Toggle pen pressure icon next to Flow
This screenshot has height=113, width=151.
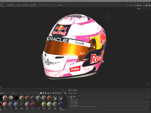21,5
